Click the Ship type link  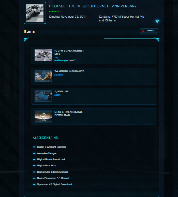(56, 57)
